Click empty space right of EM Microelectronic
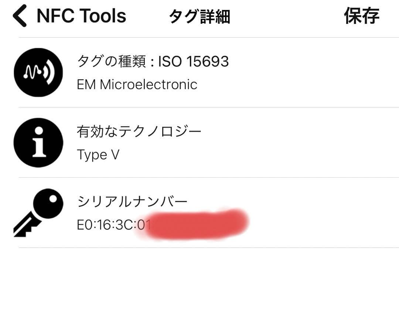 pyautogui.click(x=296, y=85)
